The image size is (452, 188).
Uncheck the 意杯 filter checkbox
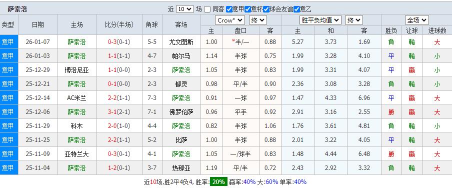pyautogui.click(x=247, y=9)
